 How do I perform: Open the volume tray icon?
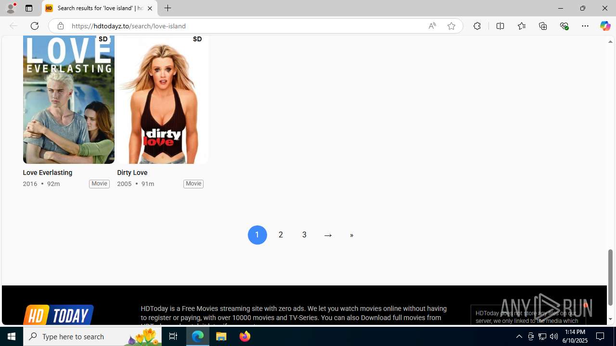[554, 336]
